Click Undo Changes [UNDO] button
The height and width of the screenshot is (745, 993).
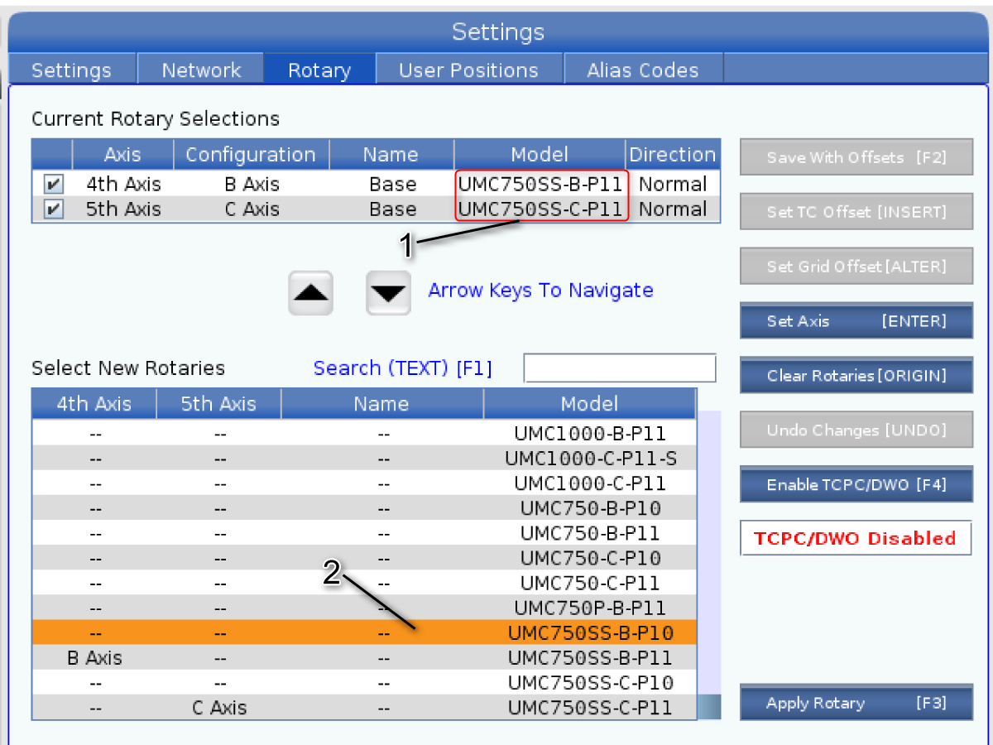point(856,430)
